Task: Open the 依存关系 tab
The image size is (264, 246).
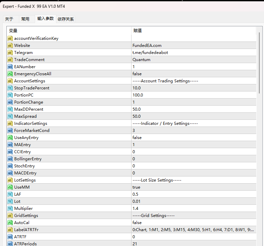Action: tap(66, 19)
